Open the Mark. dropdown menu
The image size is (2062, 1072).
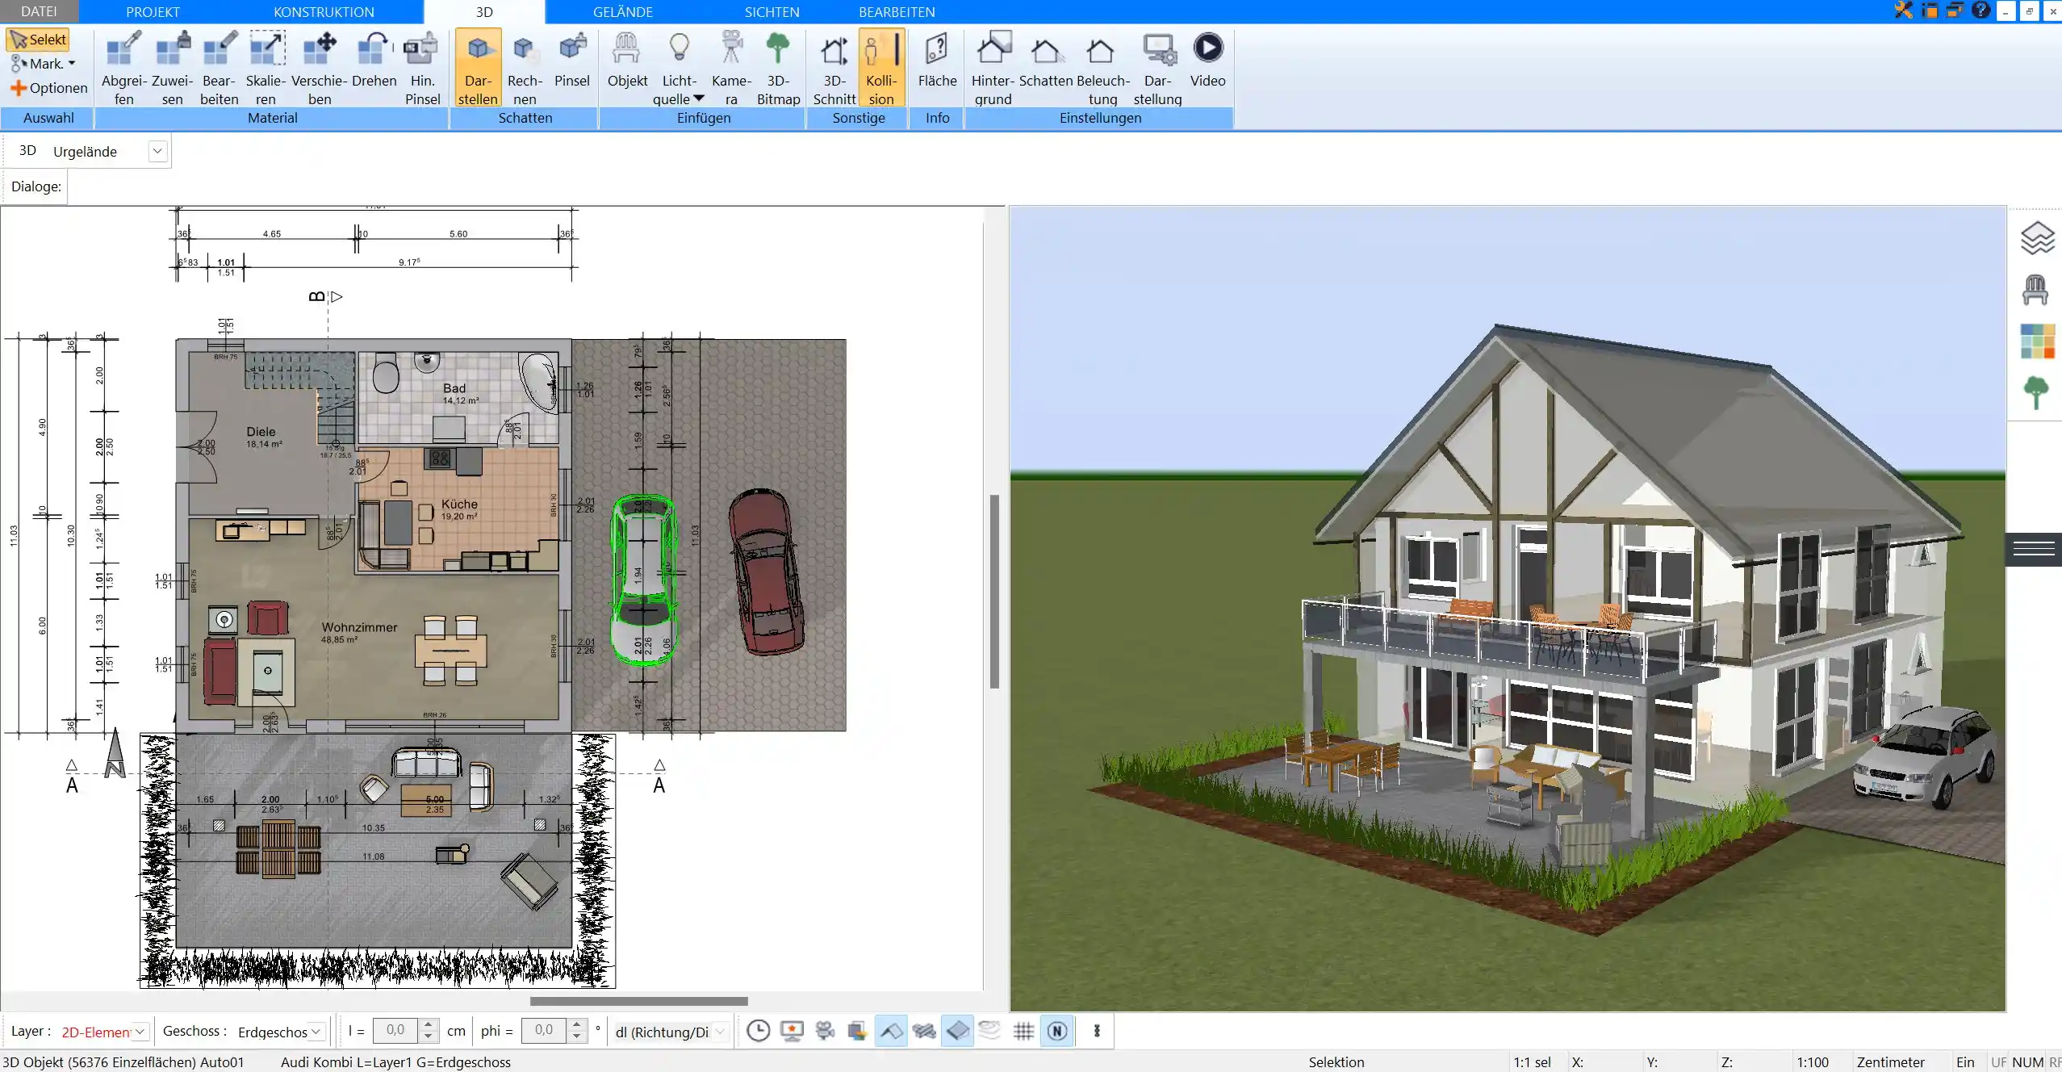click(43, 64)
